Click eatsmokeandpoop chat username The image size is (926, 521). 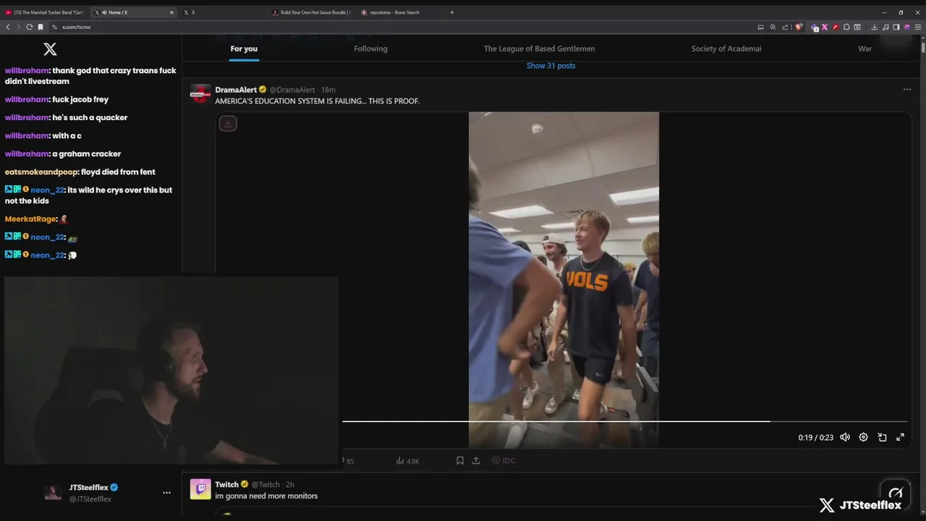[x=41, y=171]
